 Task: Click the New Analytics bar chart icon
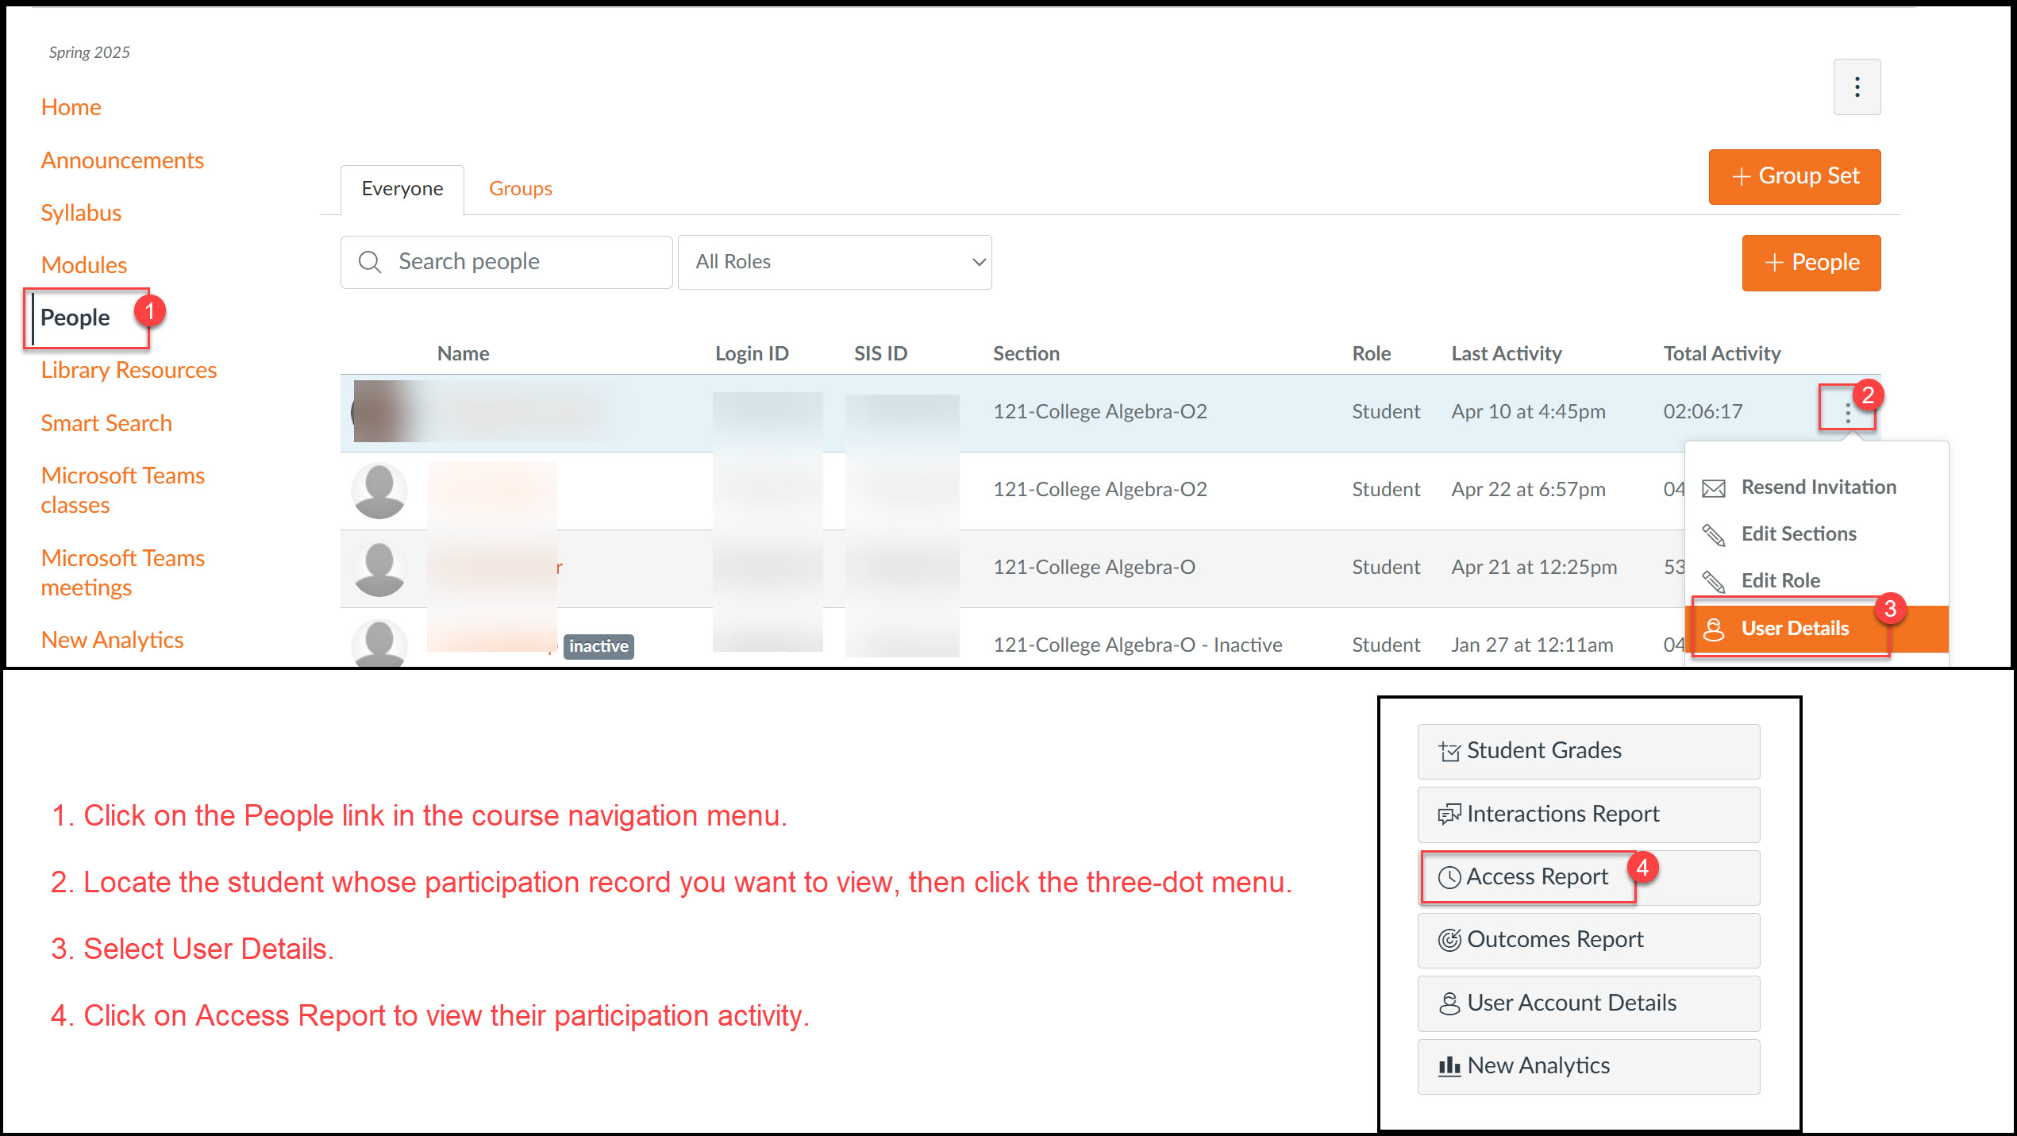[x=1449, y=1066]
